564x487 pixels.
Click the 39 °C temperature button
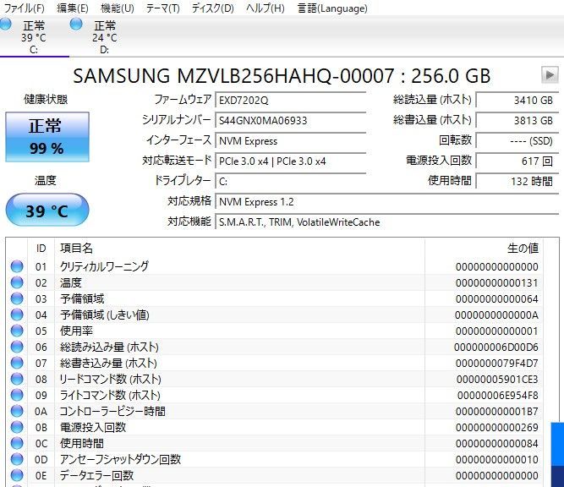tap(47, 210)
